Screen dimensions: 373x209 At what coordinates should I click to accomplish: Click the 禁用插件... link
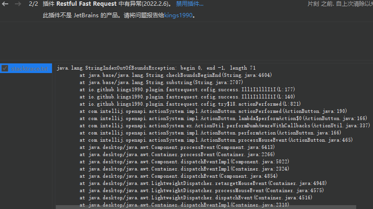pyautogui.click(x=190, y=4)
